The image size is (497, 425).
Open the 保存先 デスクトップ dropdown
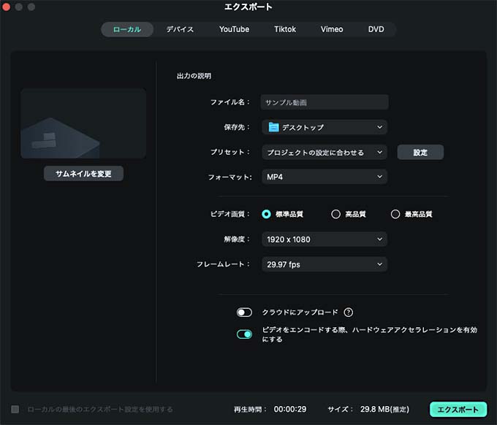pos(325,127)
